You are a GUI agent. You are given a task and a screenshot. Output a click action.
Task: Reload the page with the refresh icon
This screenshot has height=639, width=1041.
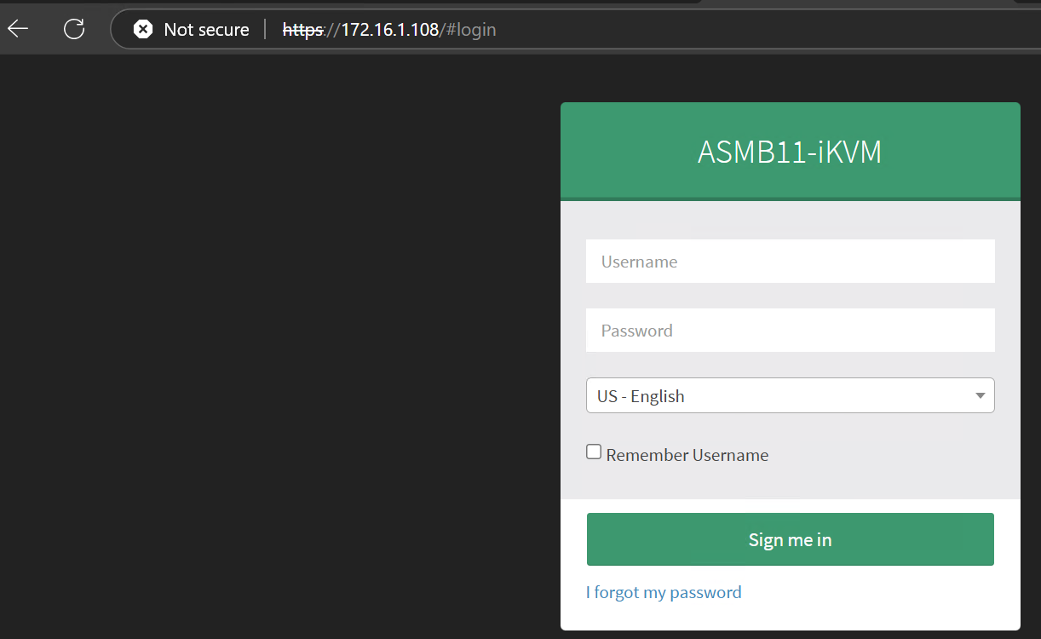(x=74, y=29)
